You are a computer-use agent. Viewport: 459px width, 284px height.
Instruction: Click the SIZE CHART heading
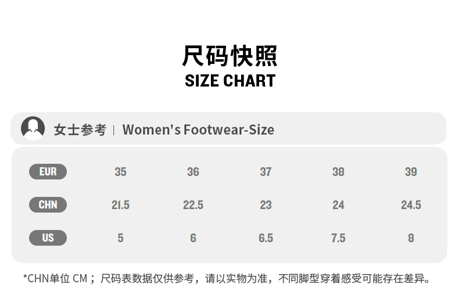[230, 81]
